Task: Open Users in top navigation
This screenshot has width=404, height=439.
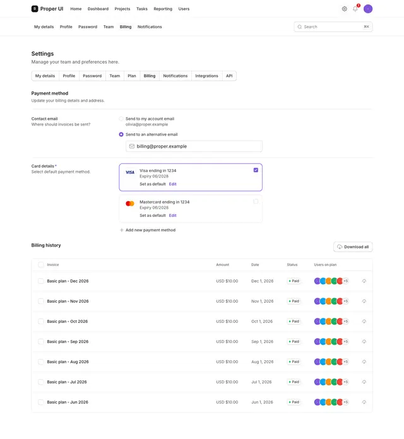Action: (184, 9)
